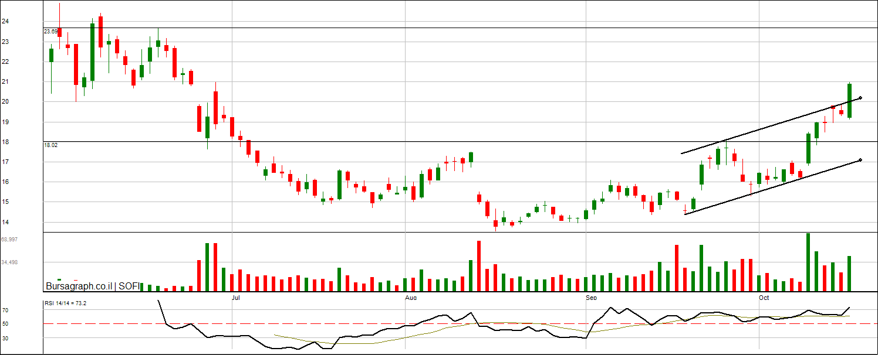Grab the lower channel trendline end handle
878x355 pixels.
coord(860,160)
